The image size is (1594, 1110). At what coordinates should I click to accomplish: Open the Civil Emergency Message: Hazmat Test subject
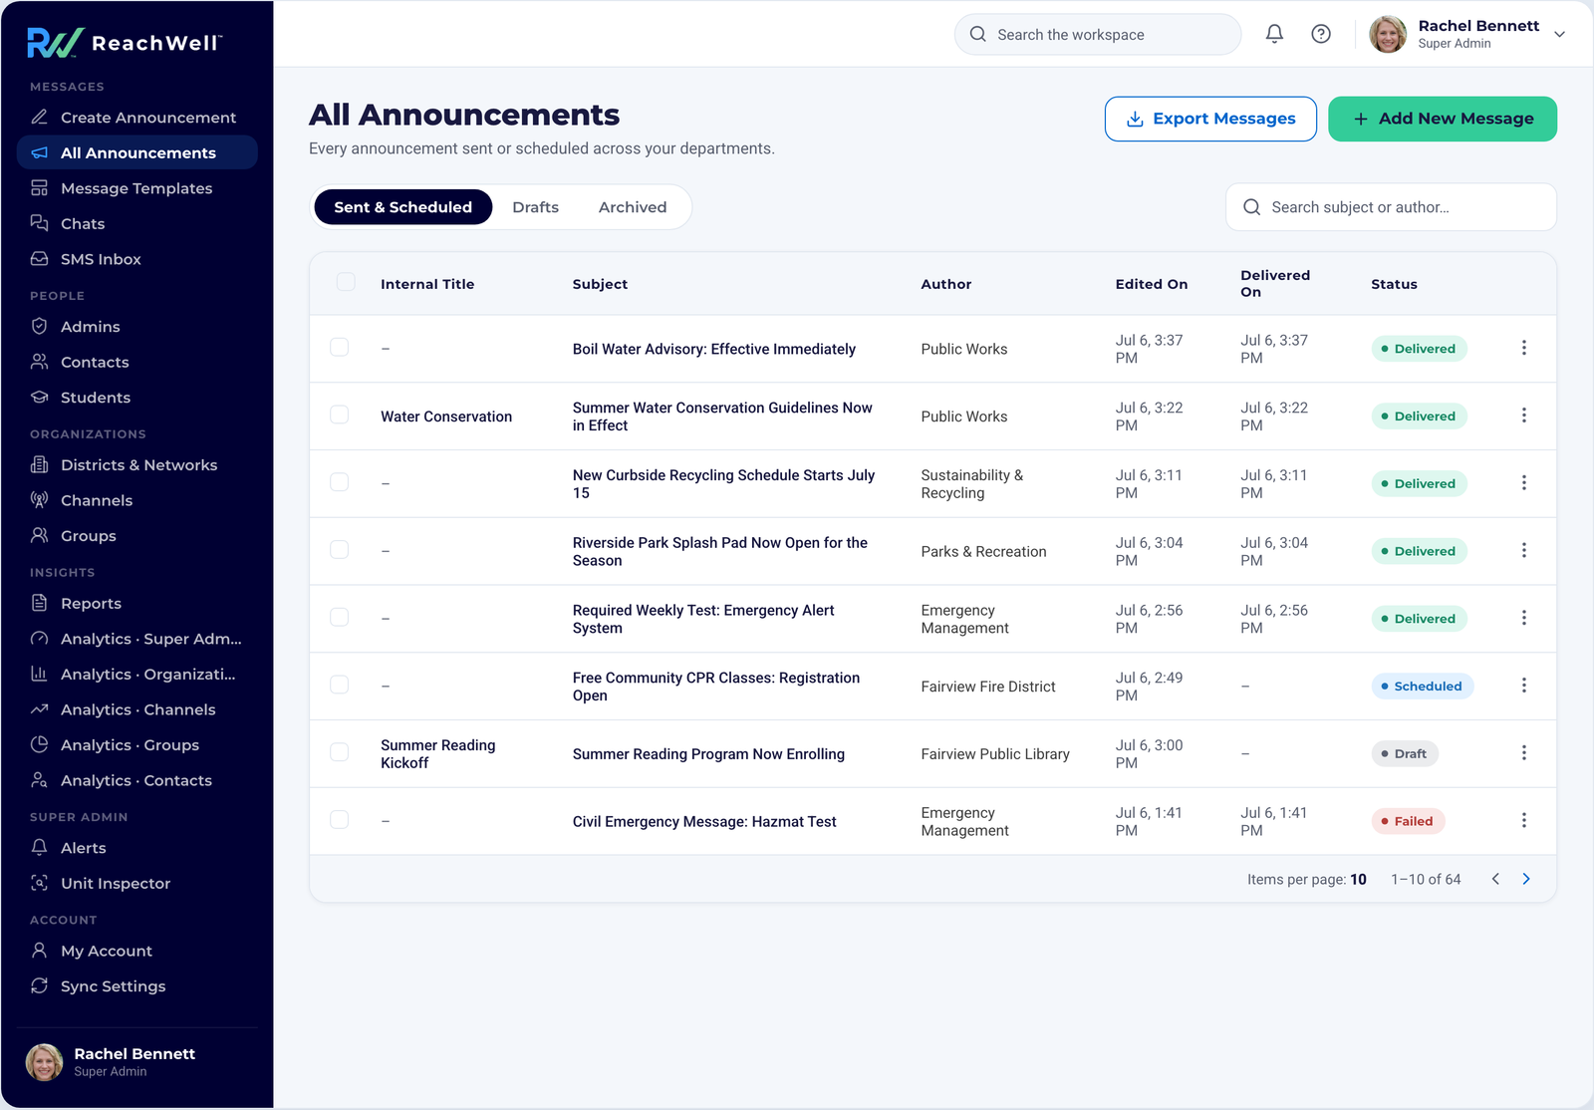click(x=704, y=821)
